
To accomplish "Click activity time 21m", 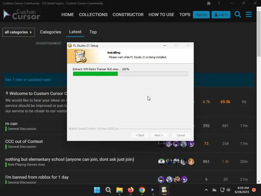I will pyautogui.click(x=244, y=179).
